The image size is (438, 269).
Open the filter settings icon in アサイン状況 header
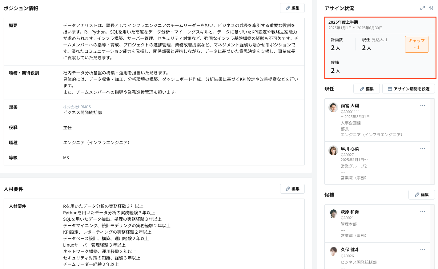(x=431, y=8)
